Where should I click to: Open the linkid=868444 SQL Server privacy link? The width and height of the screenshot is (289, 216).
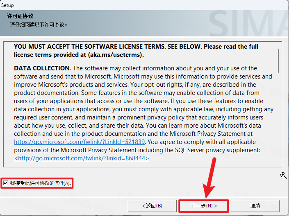pos(82,158)
